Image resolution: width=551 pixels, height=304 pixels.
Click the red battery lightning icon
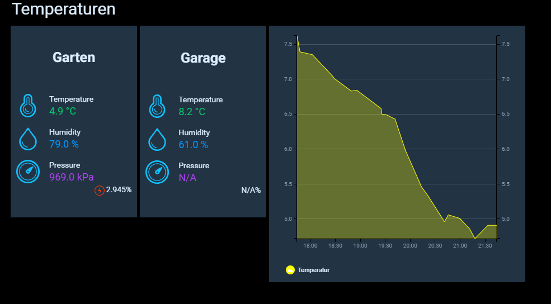[100, 190]
